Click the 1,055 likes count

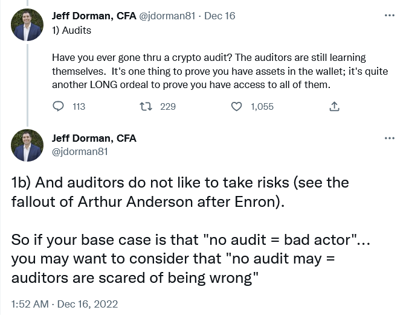[262, 106]
